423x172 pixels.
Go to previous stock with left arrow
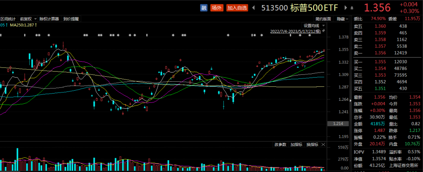tap(253, 8)
